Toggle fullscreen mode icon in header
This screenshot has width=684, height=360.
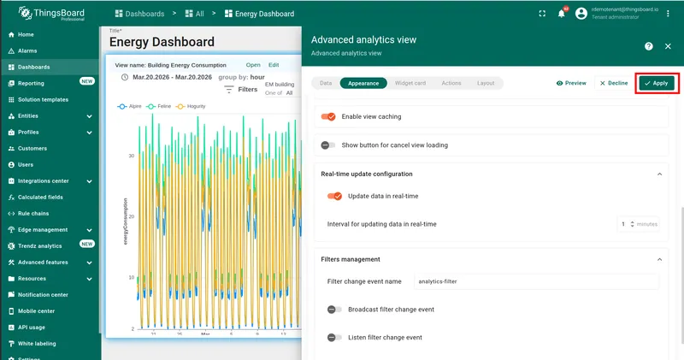pos(542,14)
